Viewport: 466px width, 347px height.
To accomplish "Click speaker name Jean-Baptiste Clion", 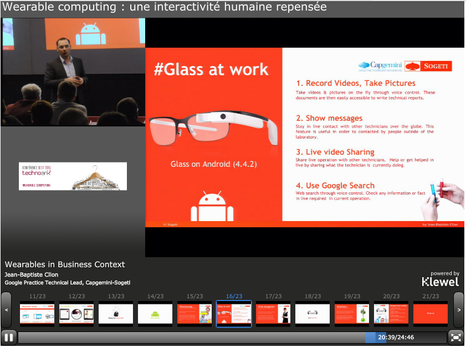I will (32, 275).
